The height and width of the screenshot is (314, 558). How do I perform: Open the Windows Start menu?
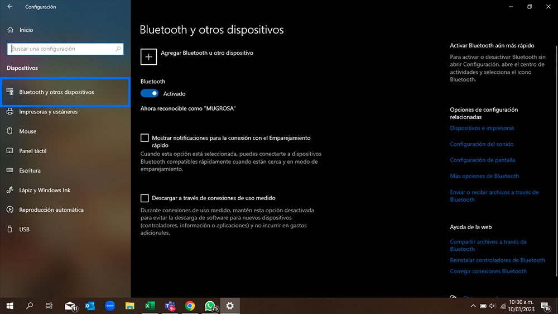pos(9,306)
